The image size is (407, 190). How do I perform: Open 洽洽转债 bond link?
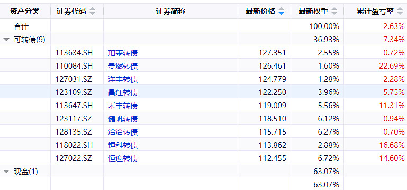point(123,132)
